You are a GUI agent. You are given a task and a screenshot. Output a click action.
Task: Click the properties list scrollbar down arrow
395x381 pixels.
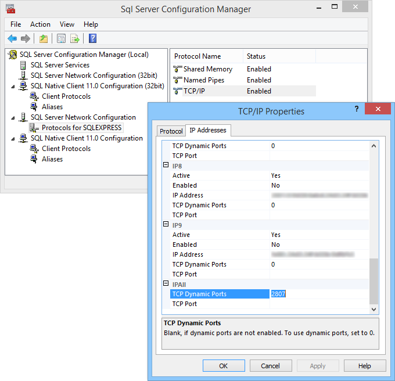pyautogui.click(x=374, y=309)
